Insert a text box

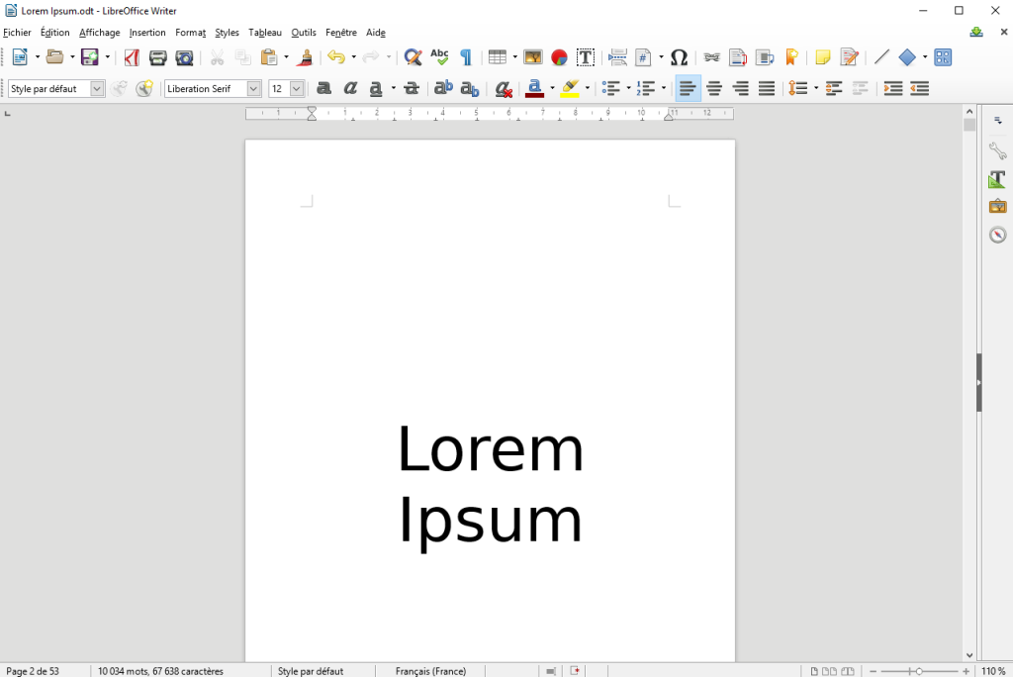(x=586, y=57)
